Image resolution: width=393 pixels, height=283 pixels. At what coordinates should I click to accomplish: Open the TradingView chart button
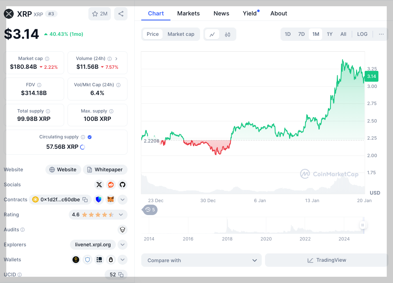point(327,260)
